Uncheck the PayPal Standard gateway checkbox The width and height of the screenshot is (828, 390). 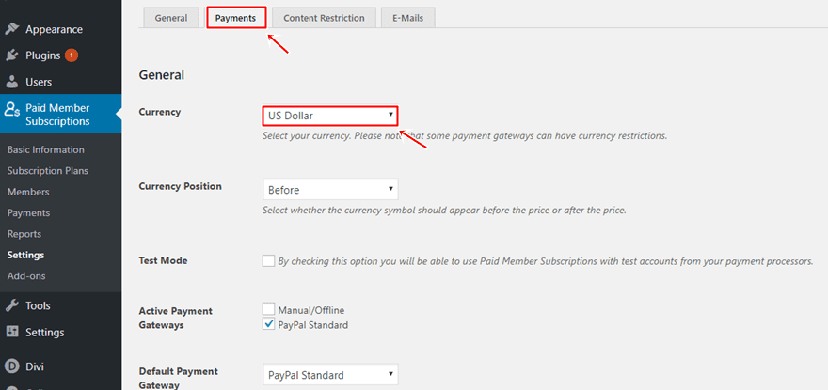(x=269, y=325)
